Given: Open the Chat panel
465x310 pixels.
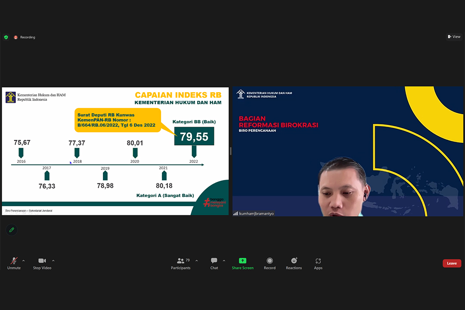Looking at the screenshot, I should click(214, 263).
